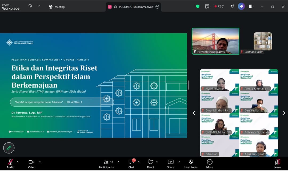Screen dimensions: 288x171
Task: Click the pink P icon in PUSDIKLAT tab
Action: pos(110,7)
